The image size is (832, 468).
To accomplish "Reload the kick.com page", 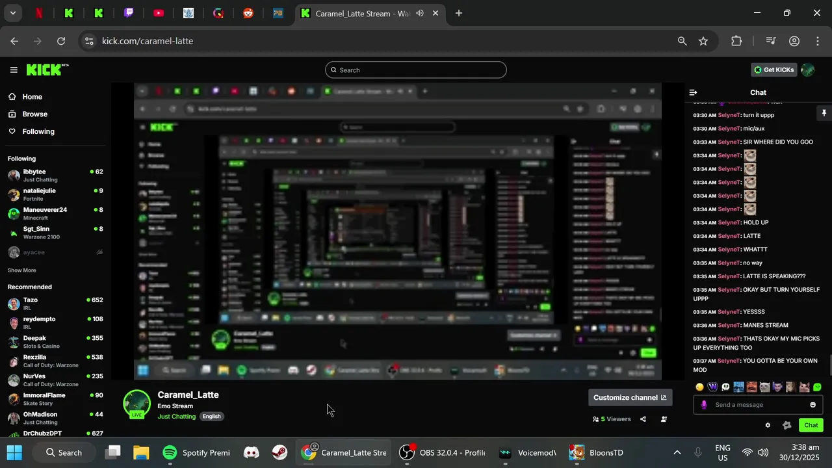I will [x=61, y=41].
